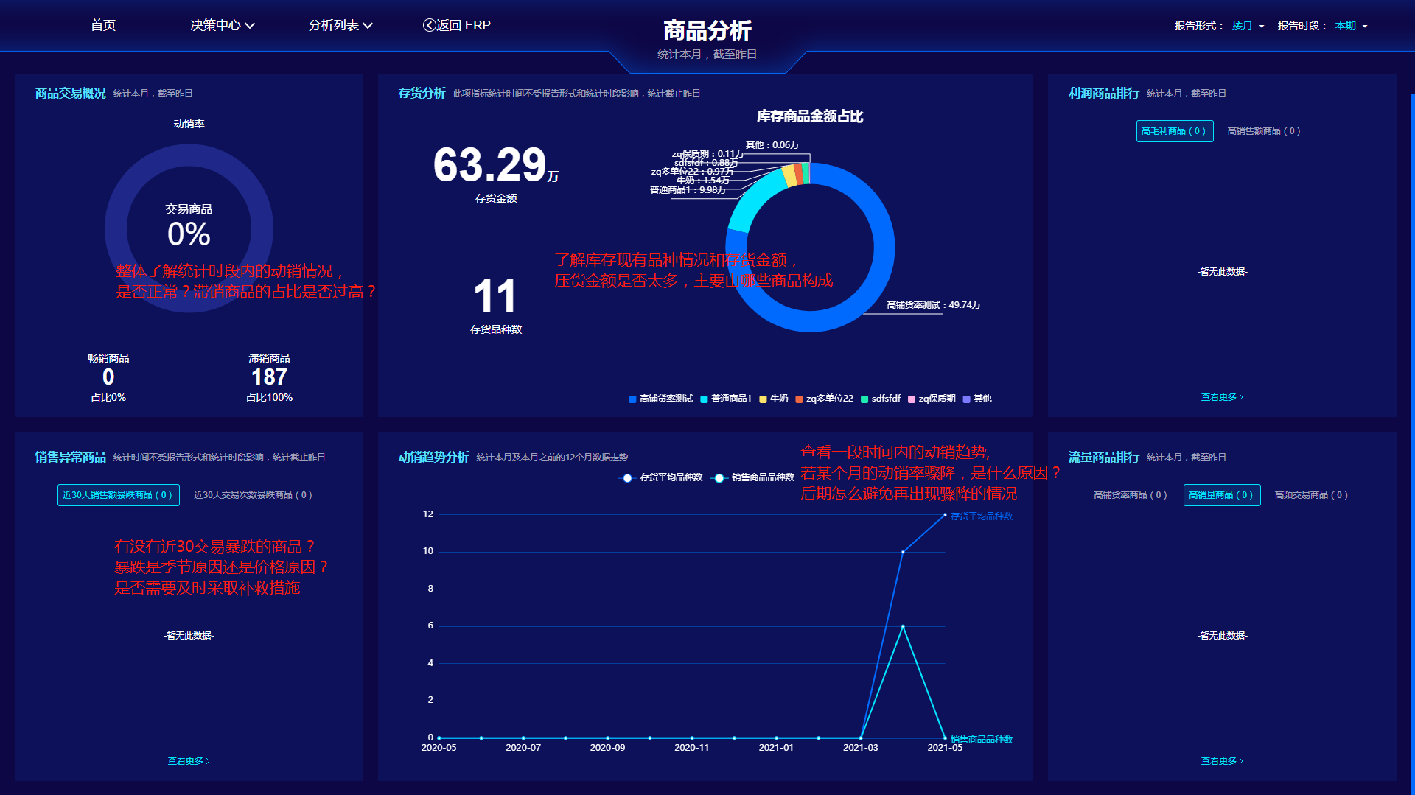The height and width of the screenshot is (795, 1415).
Task: Click the 高铺货率测试 blue legend square
Action: pyautogui.click(x=632, y=399)
